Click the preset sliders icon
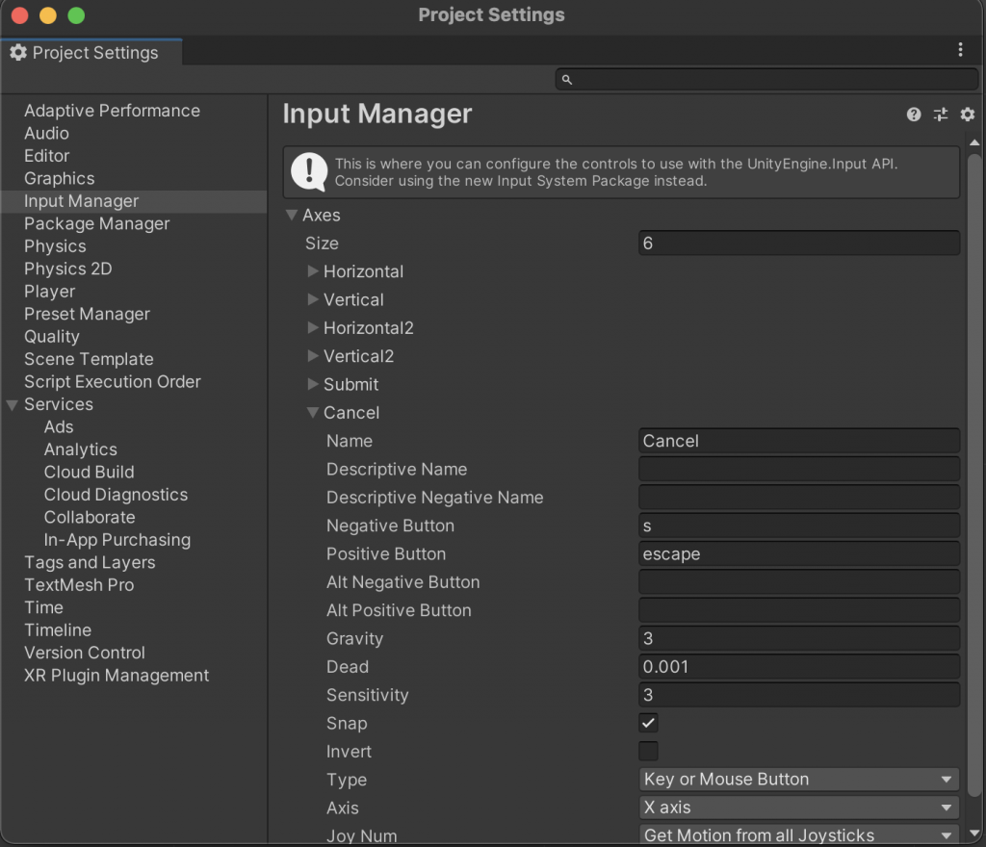 point(941,115)
